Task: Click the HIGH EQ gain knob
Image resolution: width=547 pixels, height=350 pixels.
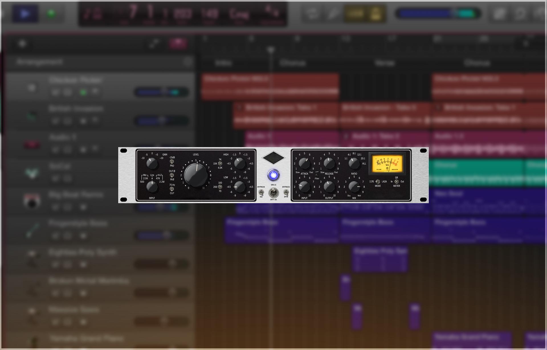Action: [x=240, y=164]
